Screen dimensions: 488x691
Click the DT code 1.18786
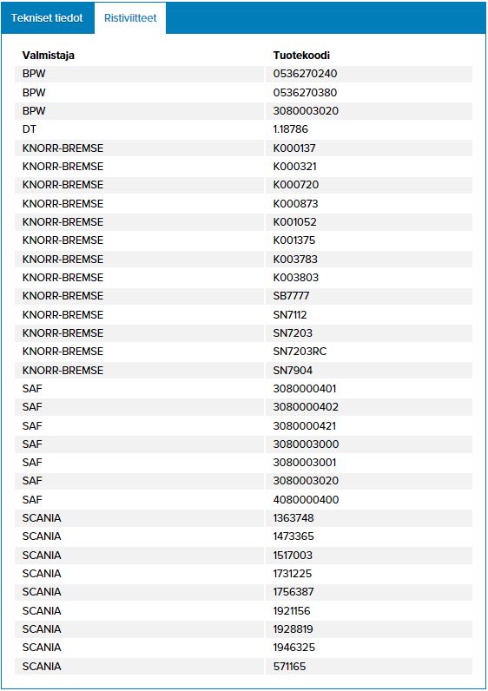click(x=291, y=129)
